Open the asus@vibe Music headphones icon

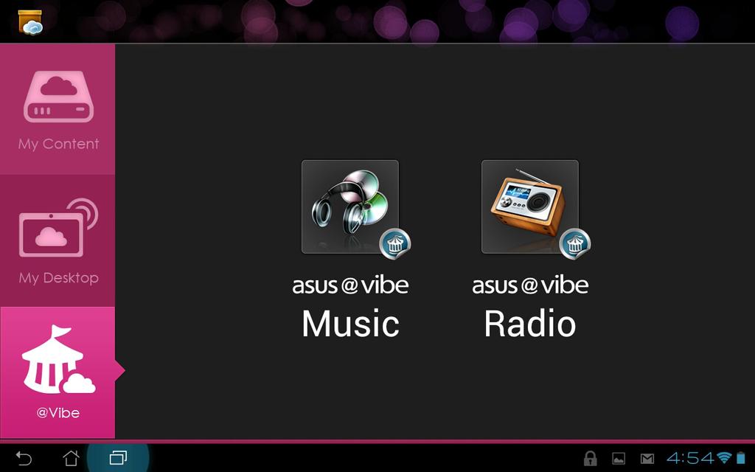click(x=350, y=206)
